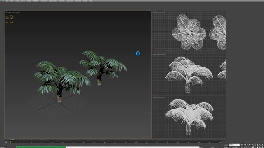The image size is (264, 148).
Task: Toggle Key Mode in playback controls
Action: click(x=242, y=147)
